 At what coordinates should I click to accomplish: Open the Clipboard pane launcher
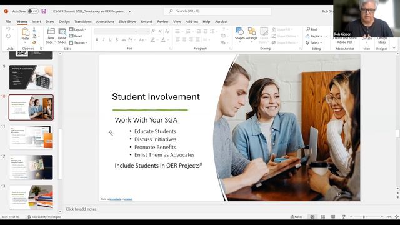pyautogui.click(x=41, y=49)
